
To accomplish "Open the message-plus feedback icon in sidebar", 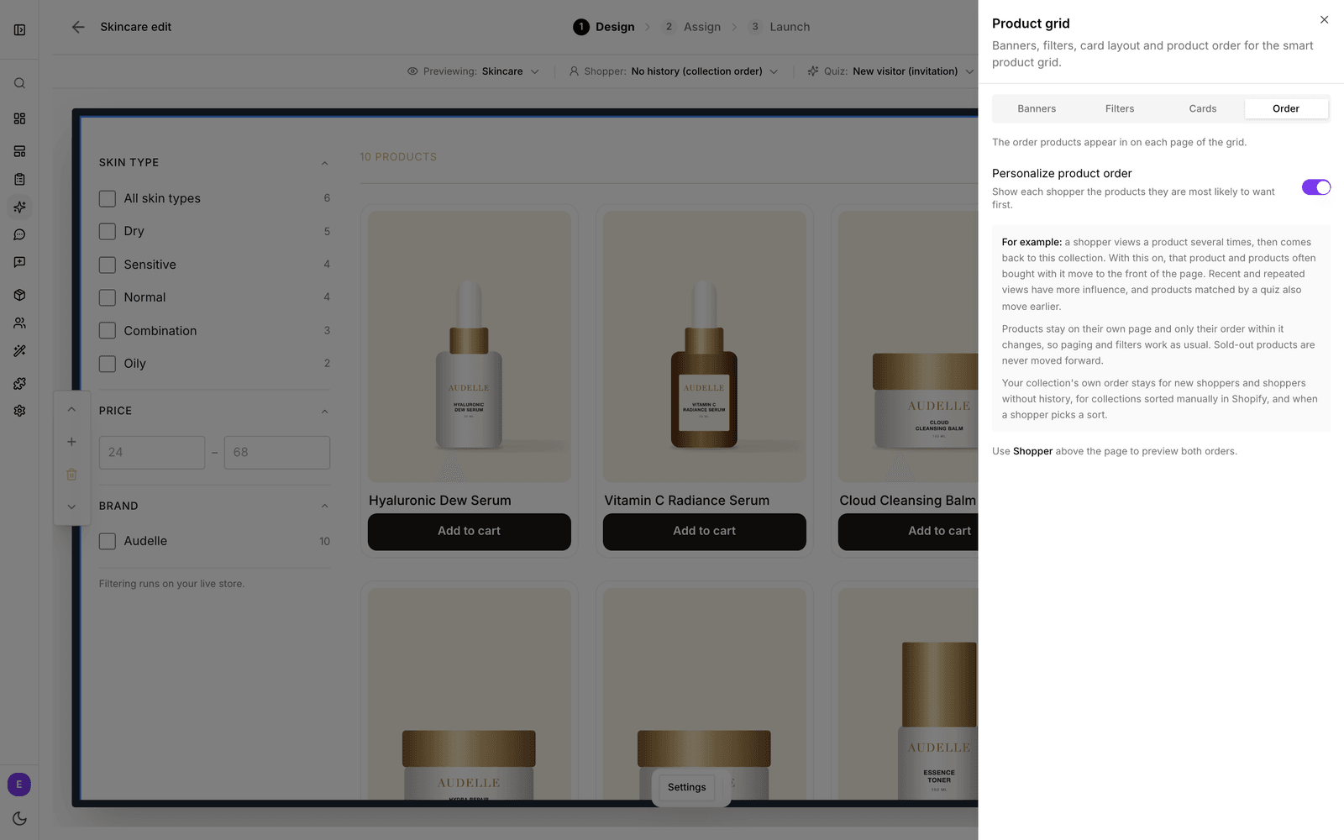I will point(19,262).
